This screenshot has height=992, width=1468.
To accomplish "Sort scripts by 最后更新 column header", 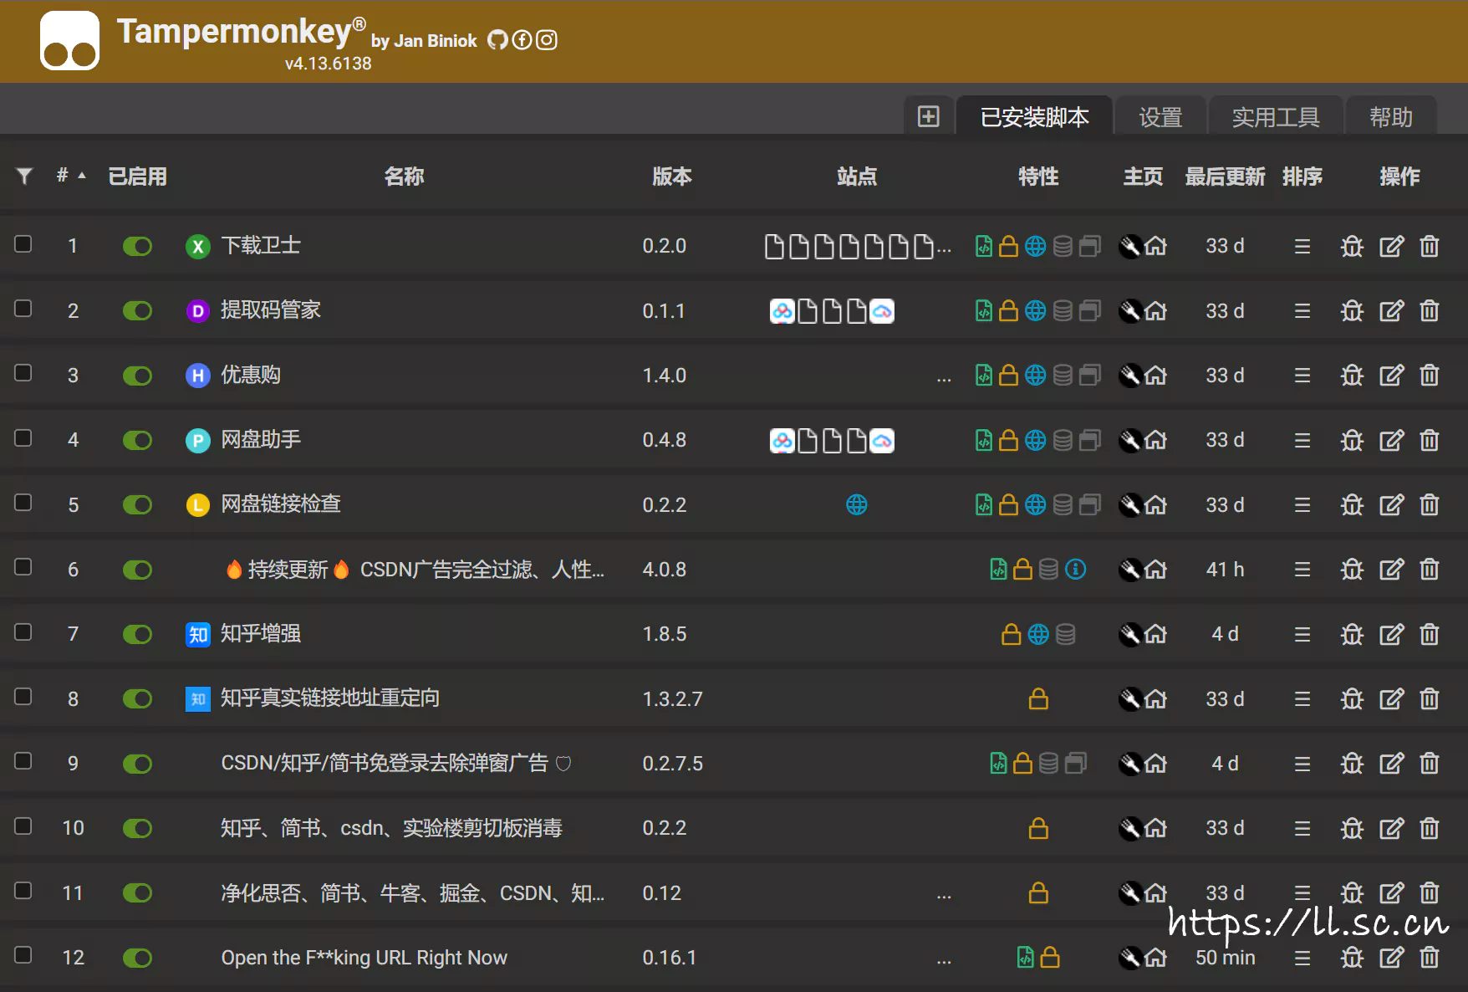I will [1224, 176].
